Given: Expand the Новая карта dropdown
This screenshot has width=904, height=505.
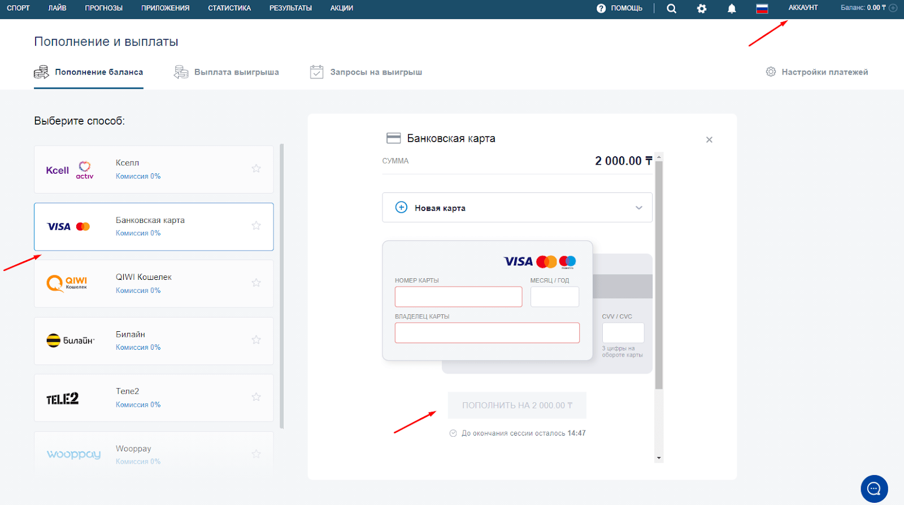Looking at the screenshot, I should [517, 208].
